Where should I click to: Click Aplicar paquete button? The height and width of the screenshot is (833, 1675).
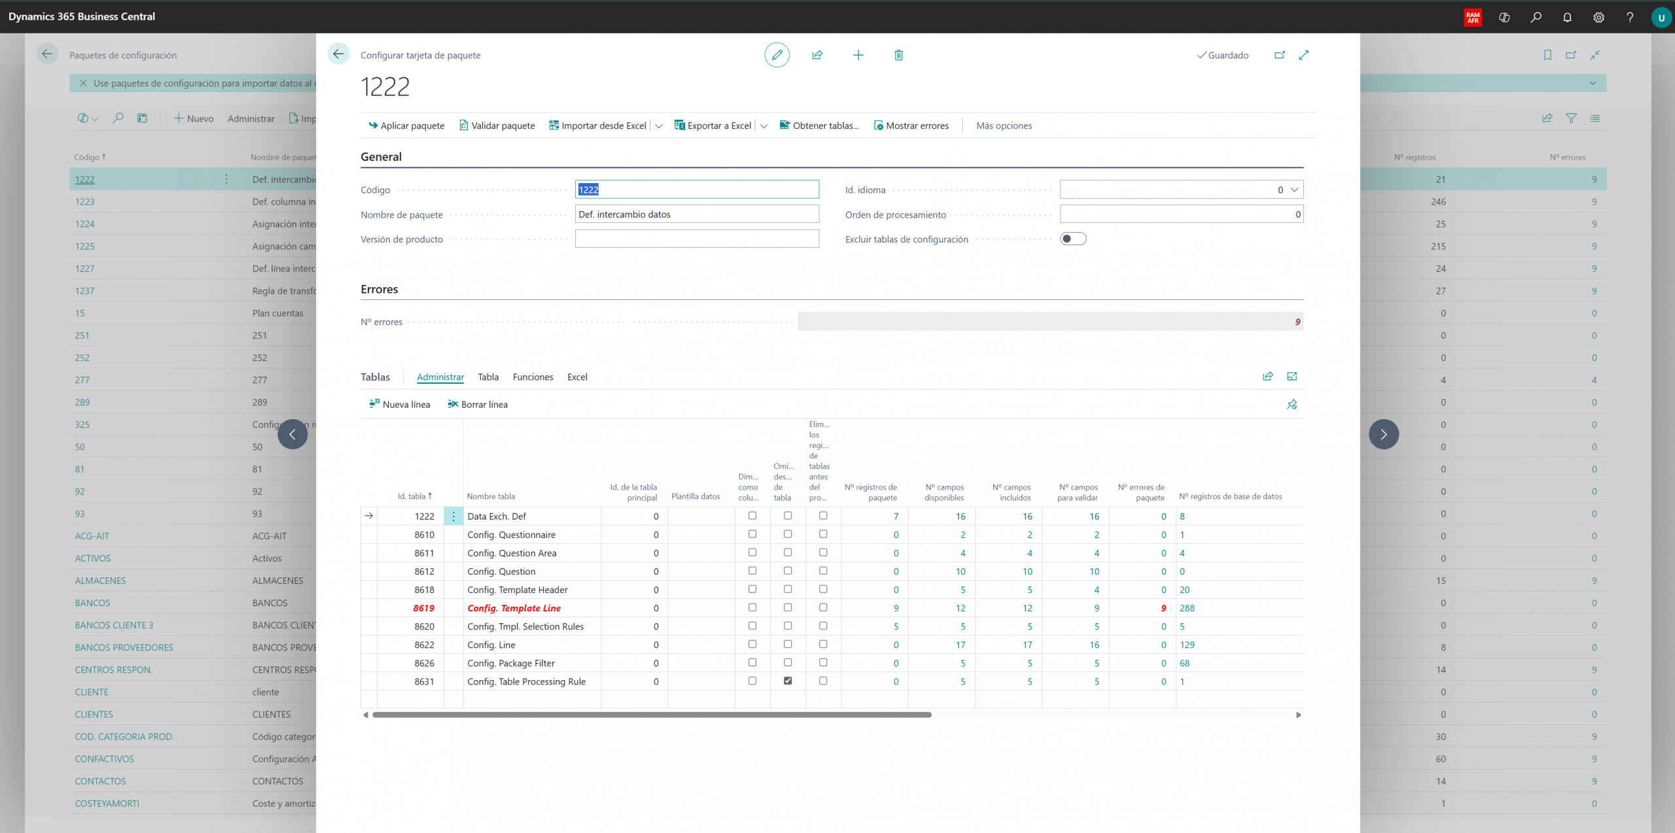coord(406,126)
